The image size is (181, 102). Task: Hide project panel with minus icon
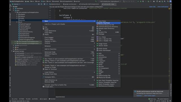47,4
